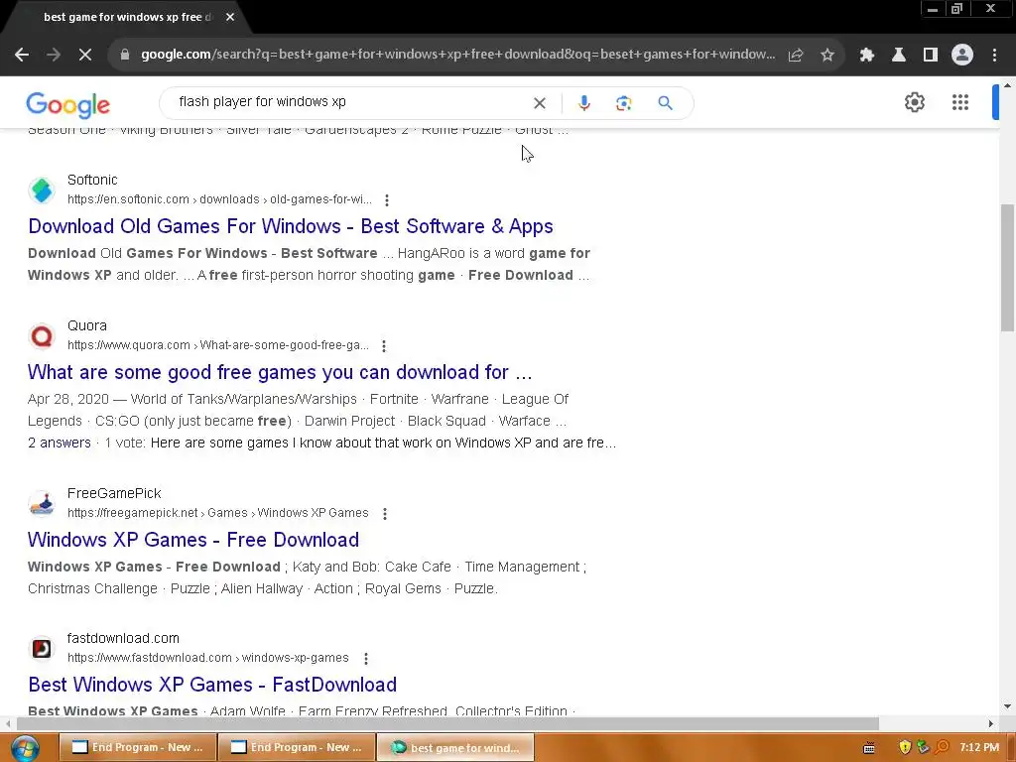Open more options for Softonic result
This screenshot has width=1016, height=762.
point(387,200)
